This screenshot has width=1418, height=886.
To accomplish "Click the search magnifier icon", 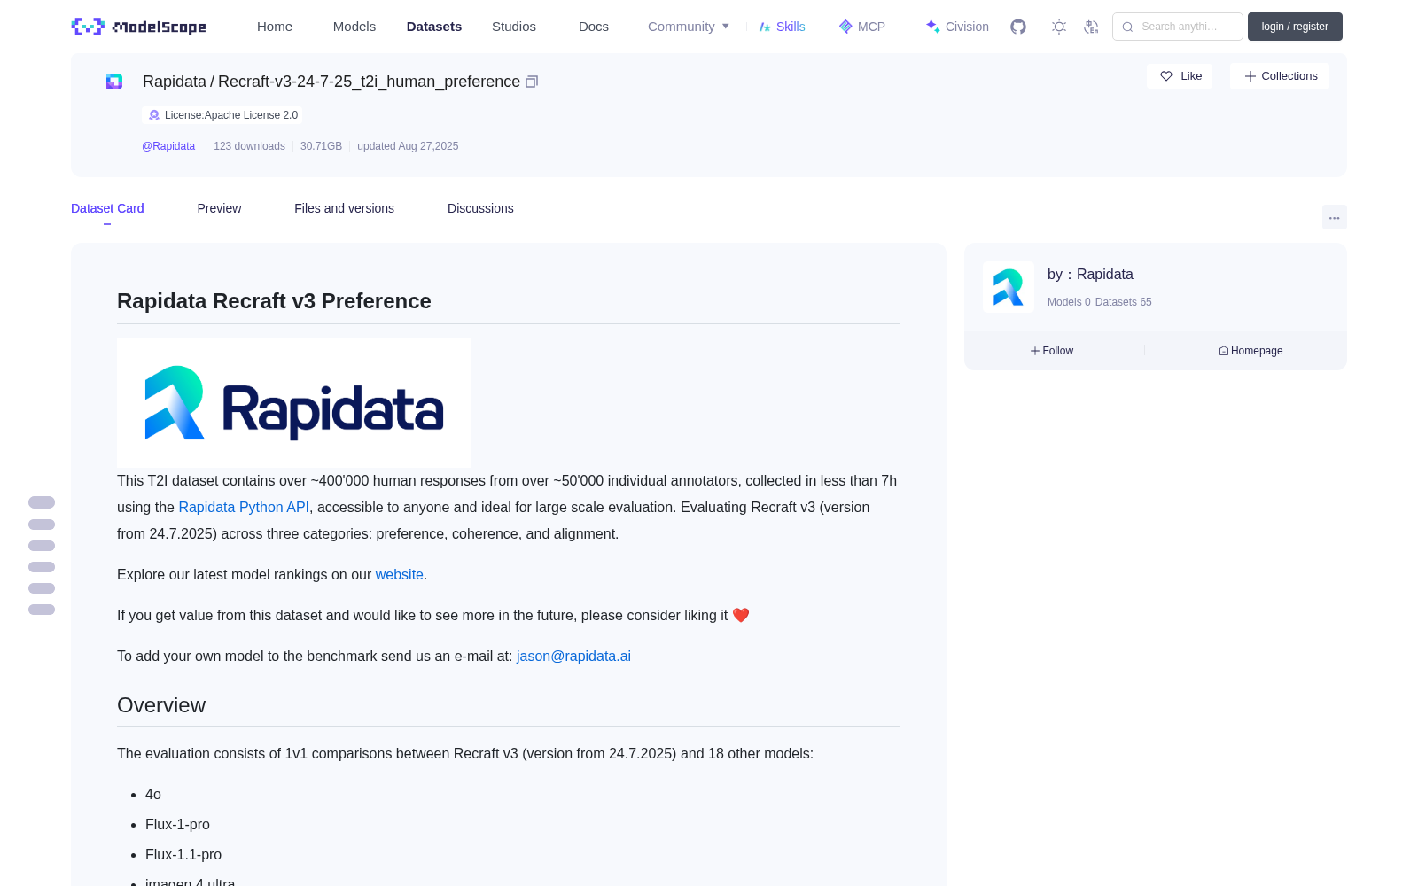I will click(1127, 27).
